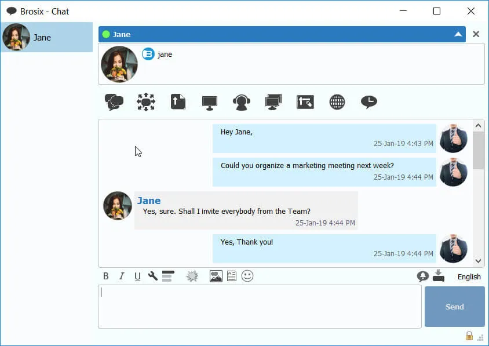Screen dimensions: 489x346
Task: Open the emoticon picker
Action: click(247, 276)
